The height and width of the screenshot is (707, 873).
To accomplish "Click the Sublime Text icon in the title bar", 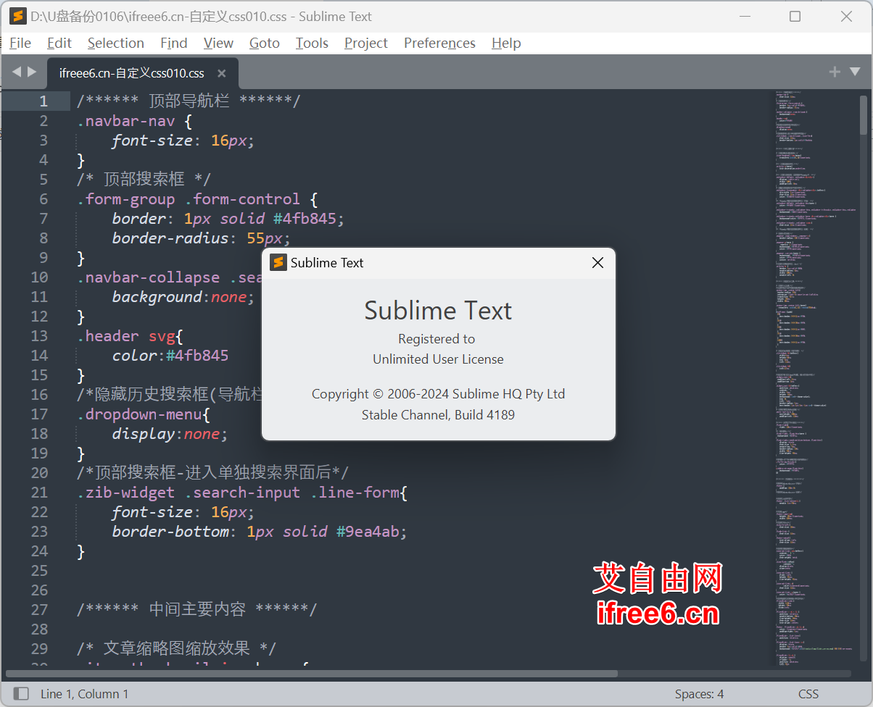I will pyautogui.click(x=18, y=17).
